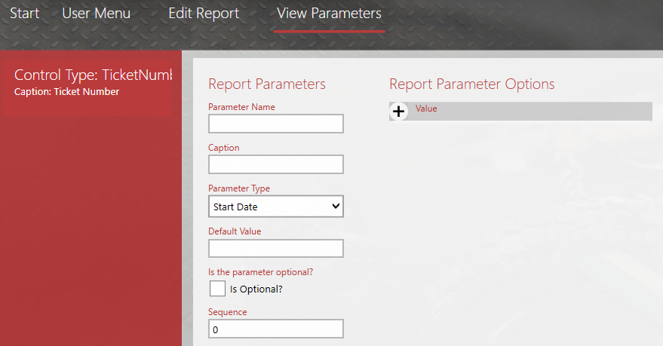This screenshot has width=663, height=346.
Task: Open User Menu
Action: (96, 14)
